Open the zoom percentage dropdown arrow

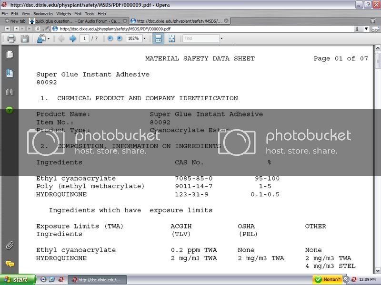point(145,38)
